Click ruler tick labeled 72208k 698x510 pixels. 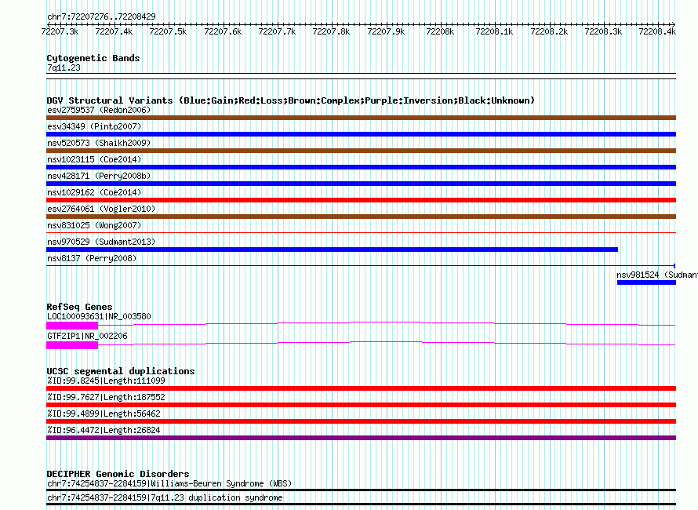tap(440, 31)
